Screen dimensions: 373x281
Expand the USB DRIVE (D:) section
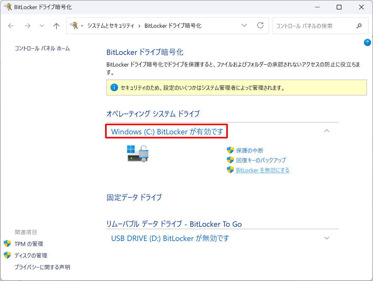point(327,238)
